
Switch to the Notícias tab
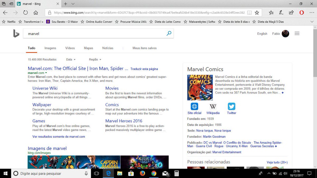click(108, 48)
